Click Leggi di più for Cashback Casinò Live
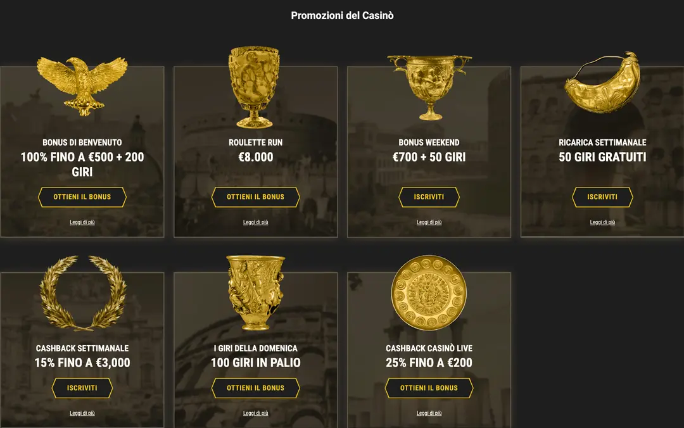The image size is (684, 428). [429, 413]
